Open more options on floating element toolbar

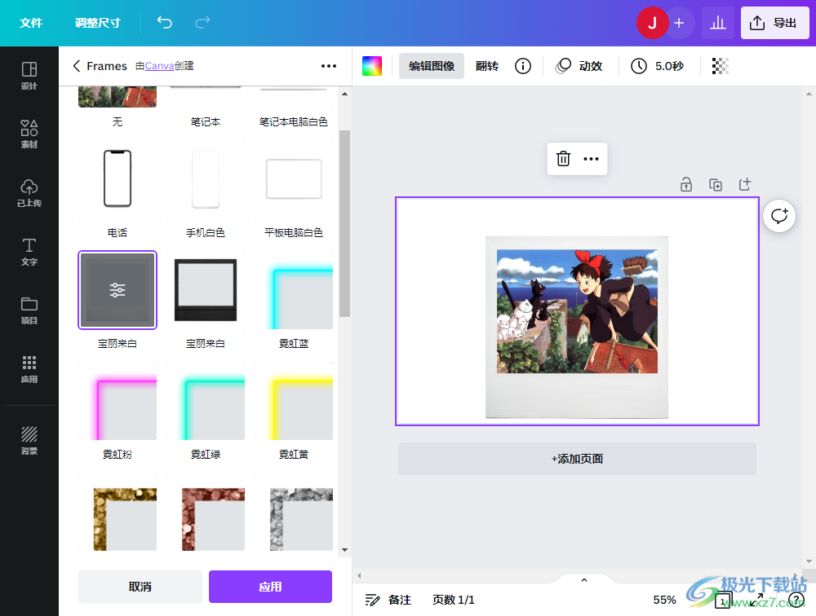coord(591,159)
